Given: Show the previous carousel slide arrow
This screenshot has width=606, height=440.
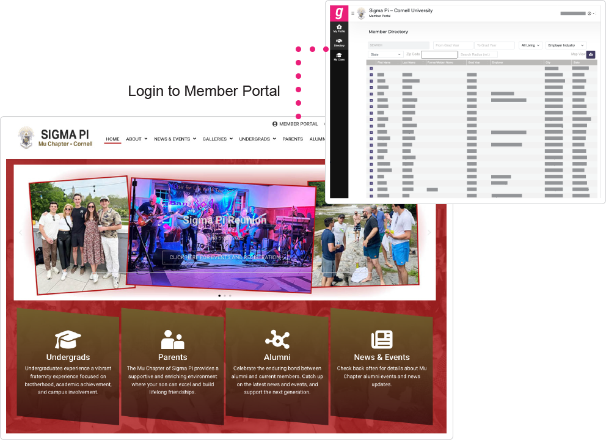Looking at the screenshot, I should pos(21,232).
